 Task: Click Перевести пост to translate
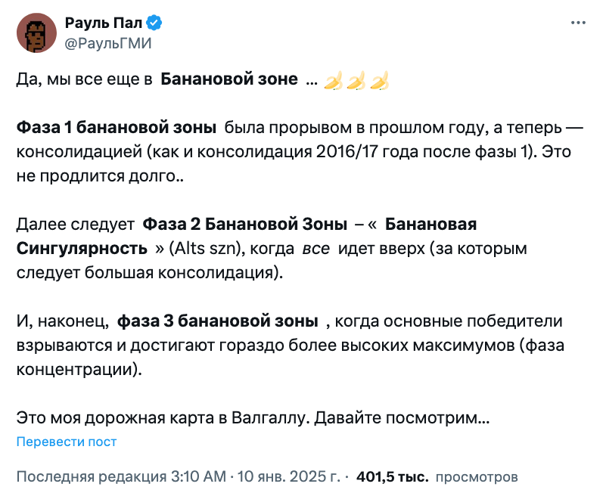[x=67, y=442]
